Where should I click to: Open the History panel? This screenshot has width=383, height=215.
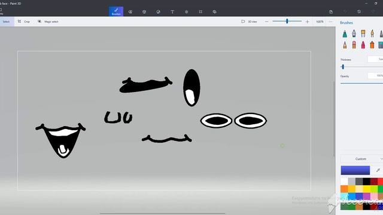click(x=359, y=12)
